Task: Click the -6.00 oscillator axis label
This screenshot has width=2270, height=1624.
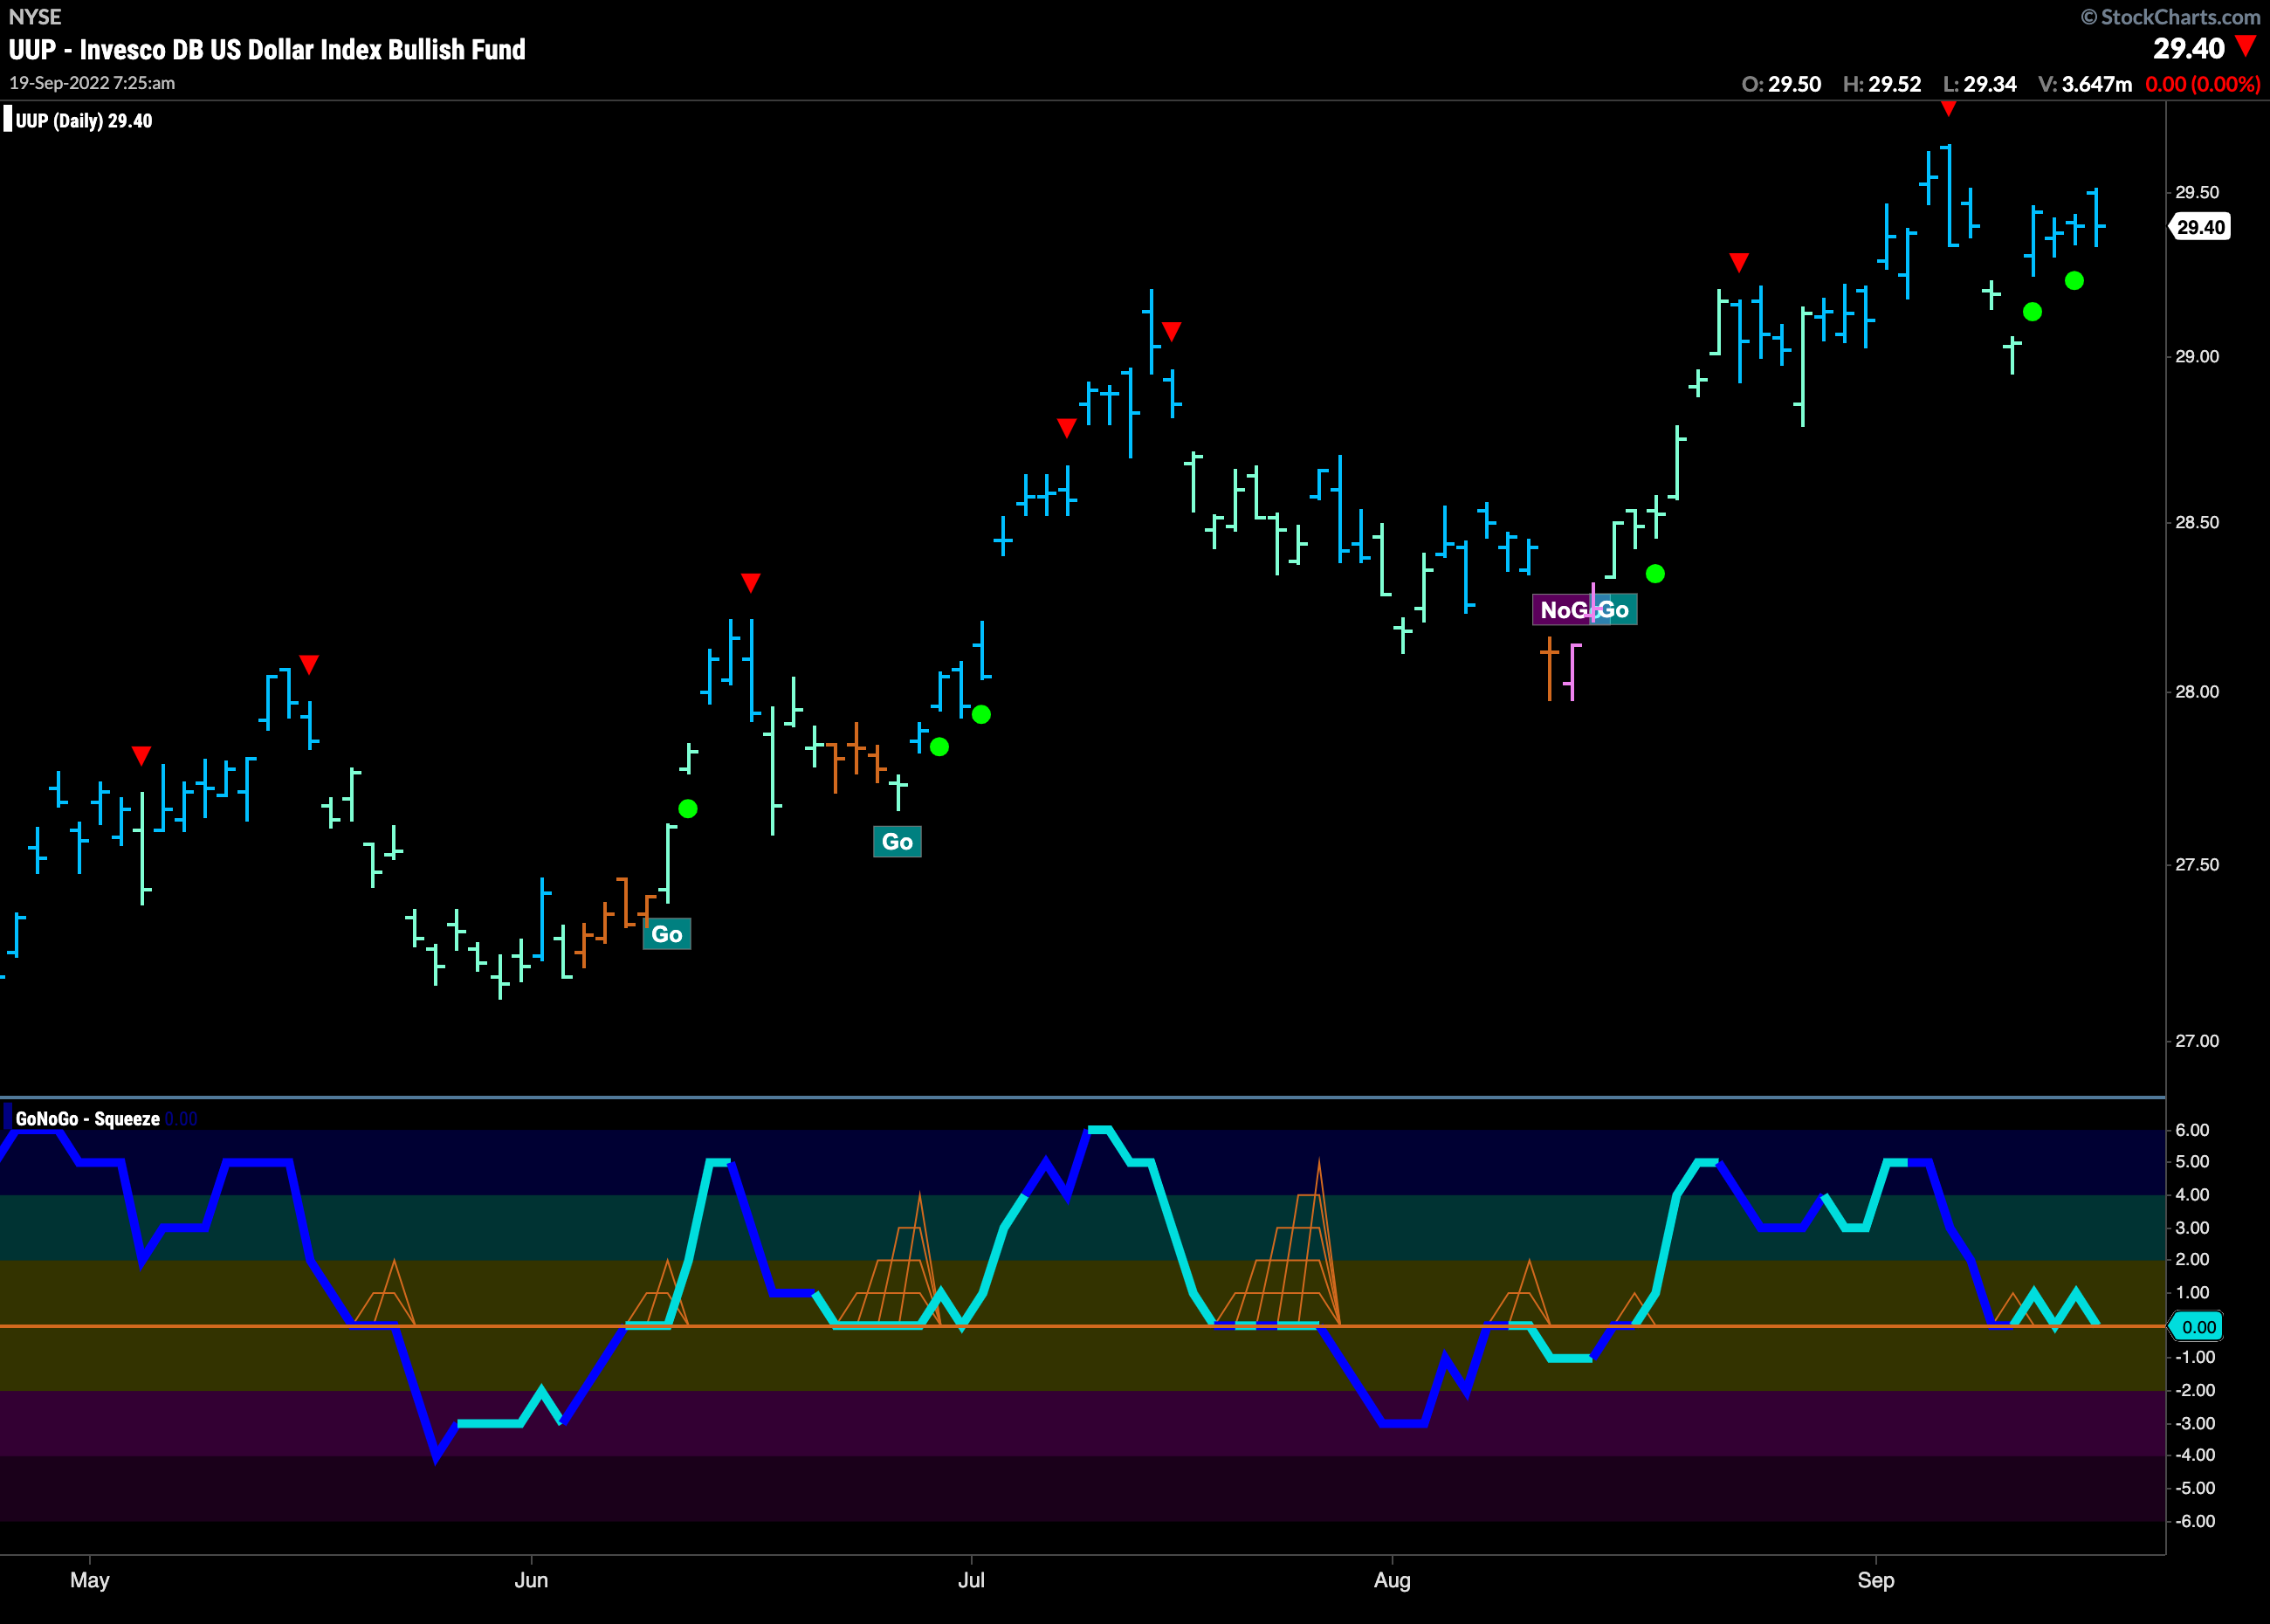Action: tap(2195, 1521)
